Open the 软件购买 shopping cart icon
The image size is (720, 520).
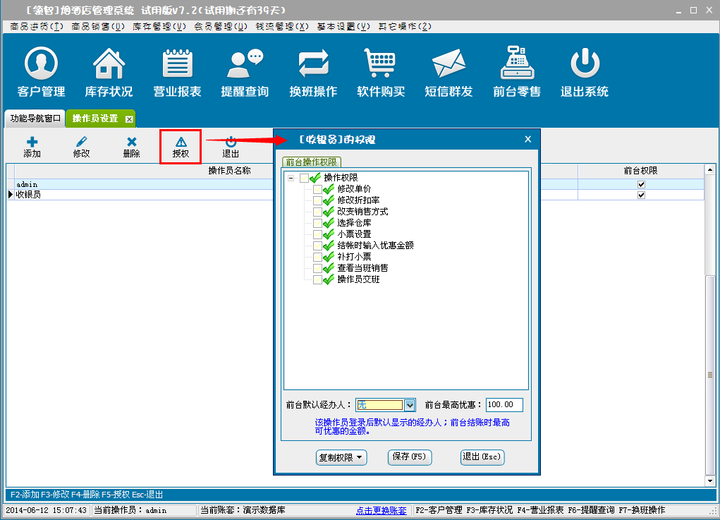click(x=380, y=65)
